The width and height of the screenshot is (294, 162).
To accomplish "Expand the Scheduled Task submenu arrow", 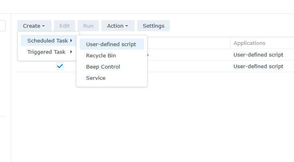I will (71, 40).
